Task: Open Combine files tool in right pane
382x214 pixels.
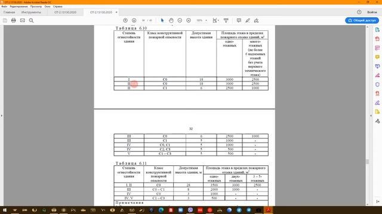Action: point(377,66)
